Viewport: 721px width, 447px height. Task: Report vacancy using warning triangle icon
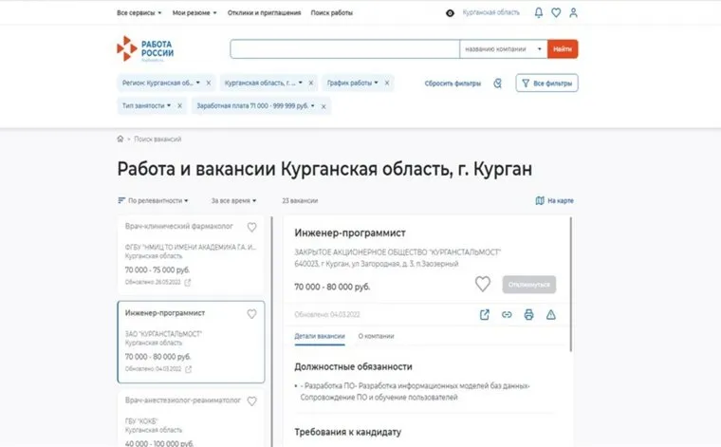click(x=551, y=314)
